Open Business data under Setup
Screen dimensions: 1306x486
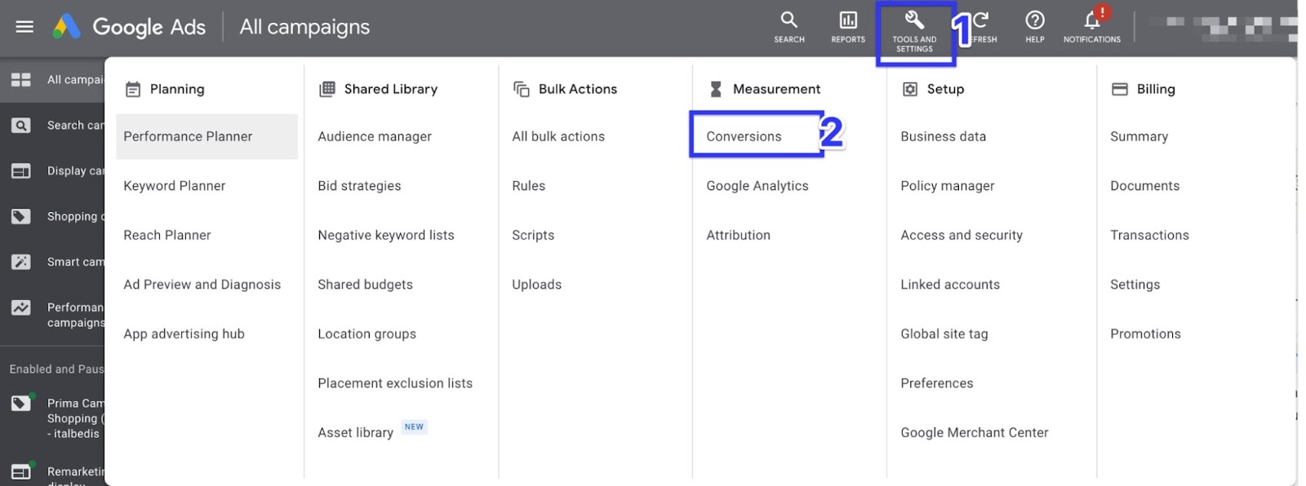tap(943, 136)
